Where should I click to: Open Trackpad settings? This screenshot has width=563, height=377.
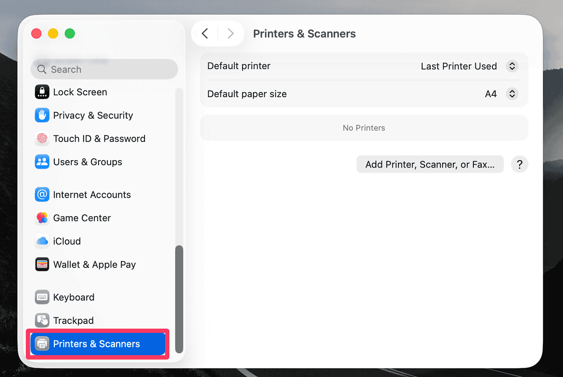[42, 320]
